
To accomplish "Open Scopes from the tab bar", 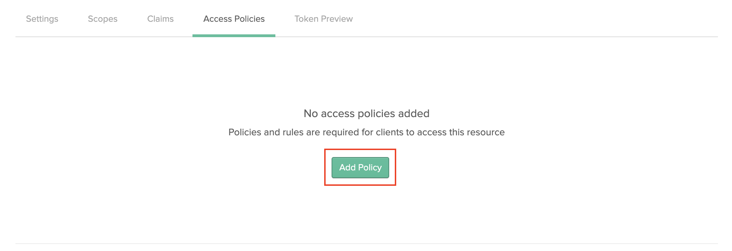I will [x=103, y=19].
